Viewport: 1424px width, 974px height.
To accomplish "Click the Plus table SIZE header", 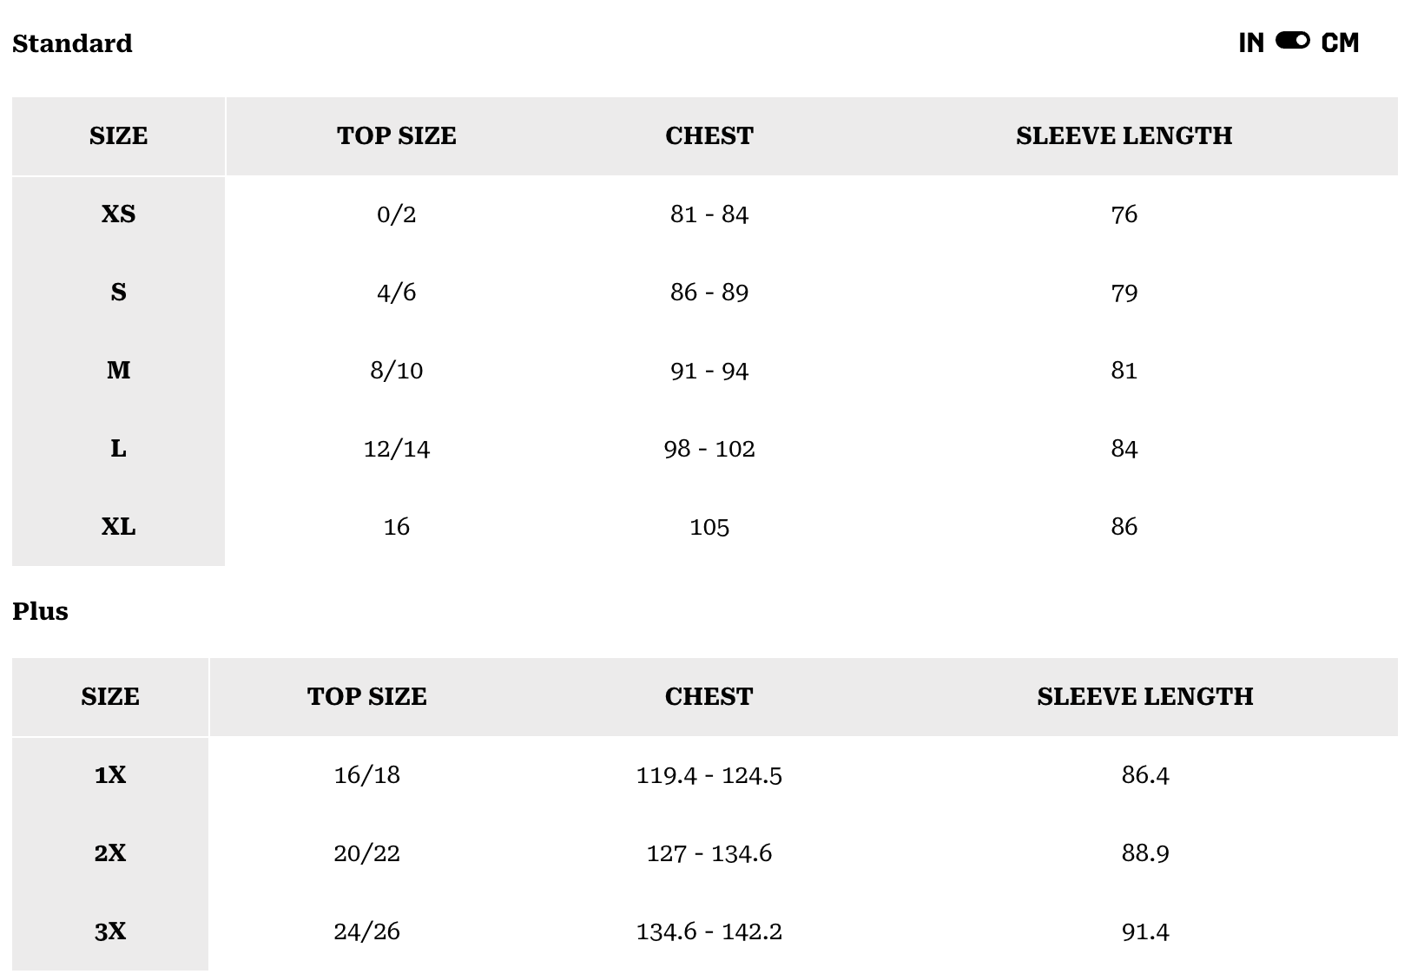I will coord(110,697).
